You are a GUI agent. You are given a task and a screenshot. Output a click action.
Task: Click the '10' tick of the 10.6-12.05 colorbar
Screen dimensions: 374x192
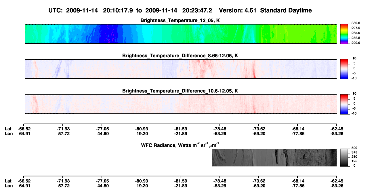[x=354, y=94]
